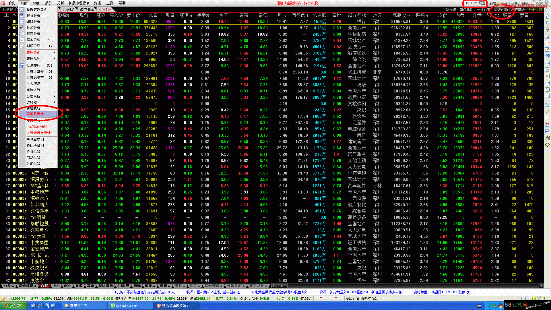Switch to the 多空阵线 tab
The image size is (551, 310).
[x=87, y=10]
